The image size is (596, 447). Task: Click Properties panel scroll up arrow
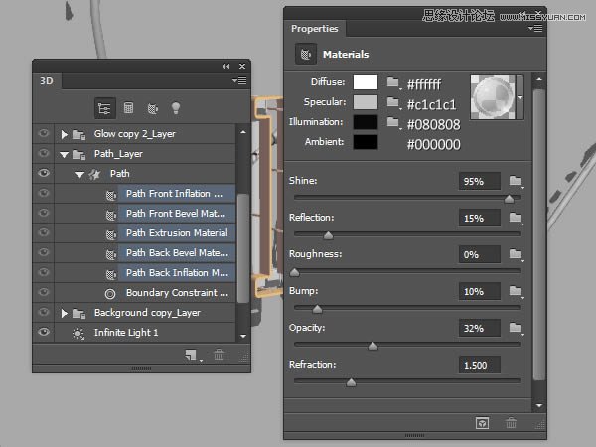pyautogui.click(x=539, y=79)
